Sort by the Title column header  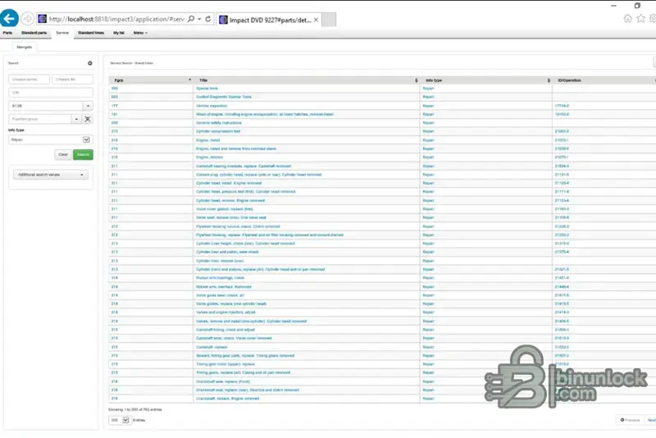(307, 80)
